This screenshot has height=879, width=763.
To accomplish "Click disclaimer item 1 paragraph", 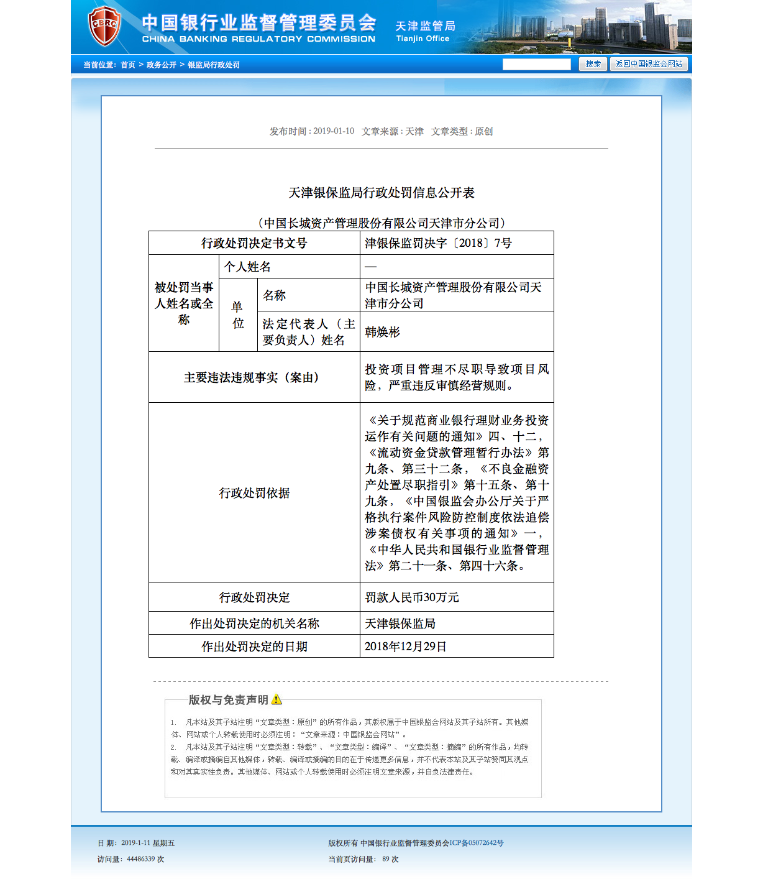I will pos(350,728).
